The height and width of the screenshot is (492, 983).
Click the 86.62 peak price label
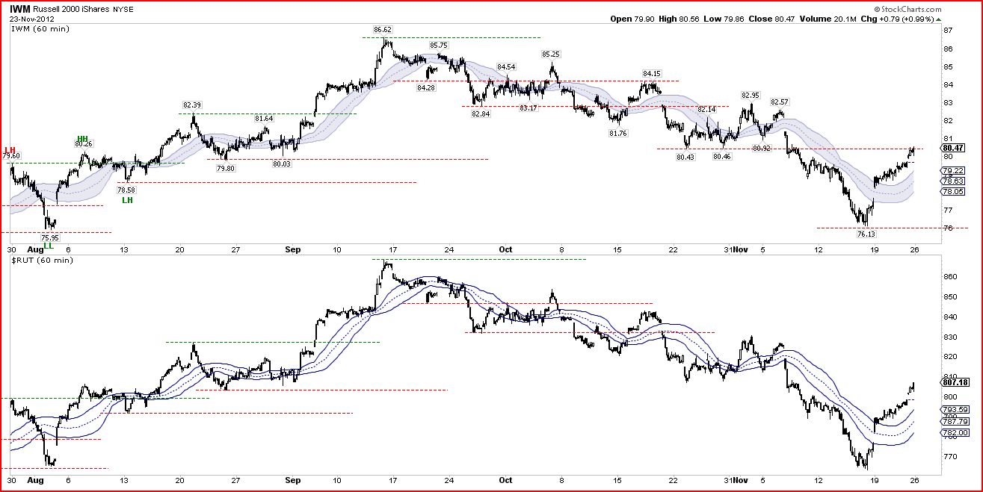(x=382, y=30)
